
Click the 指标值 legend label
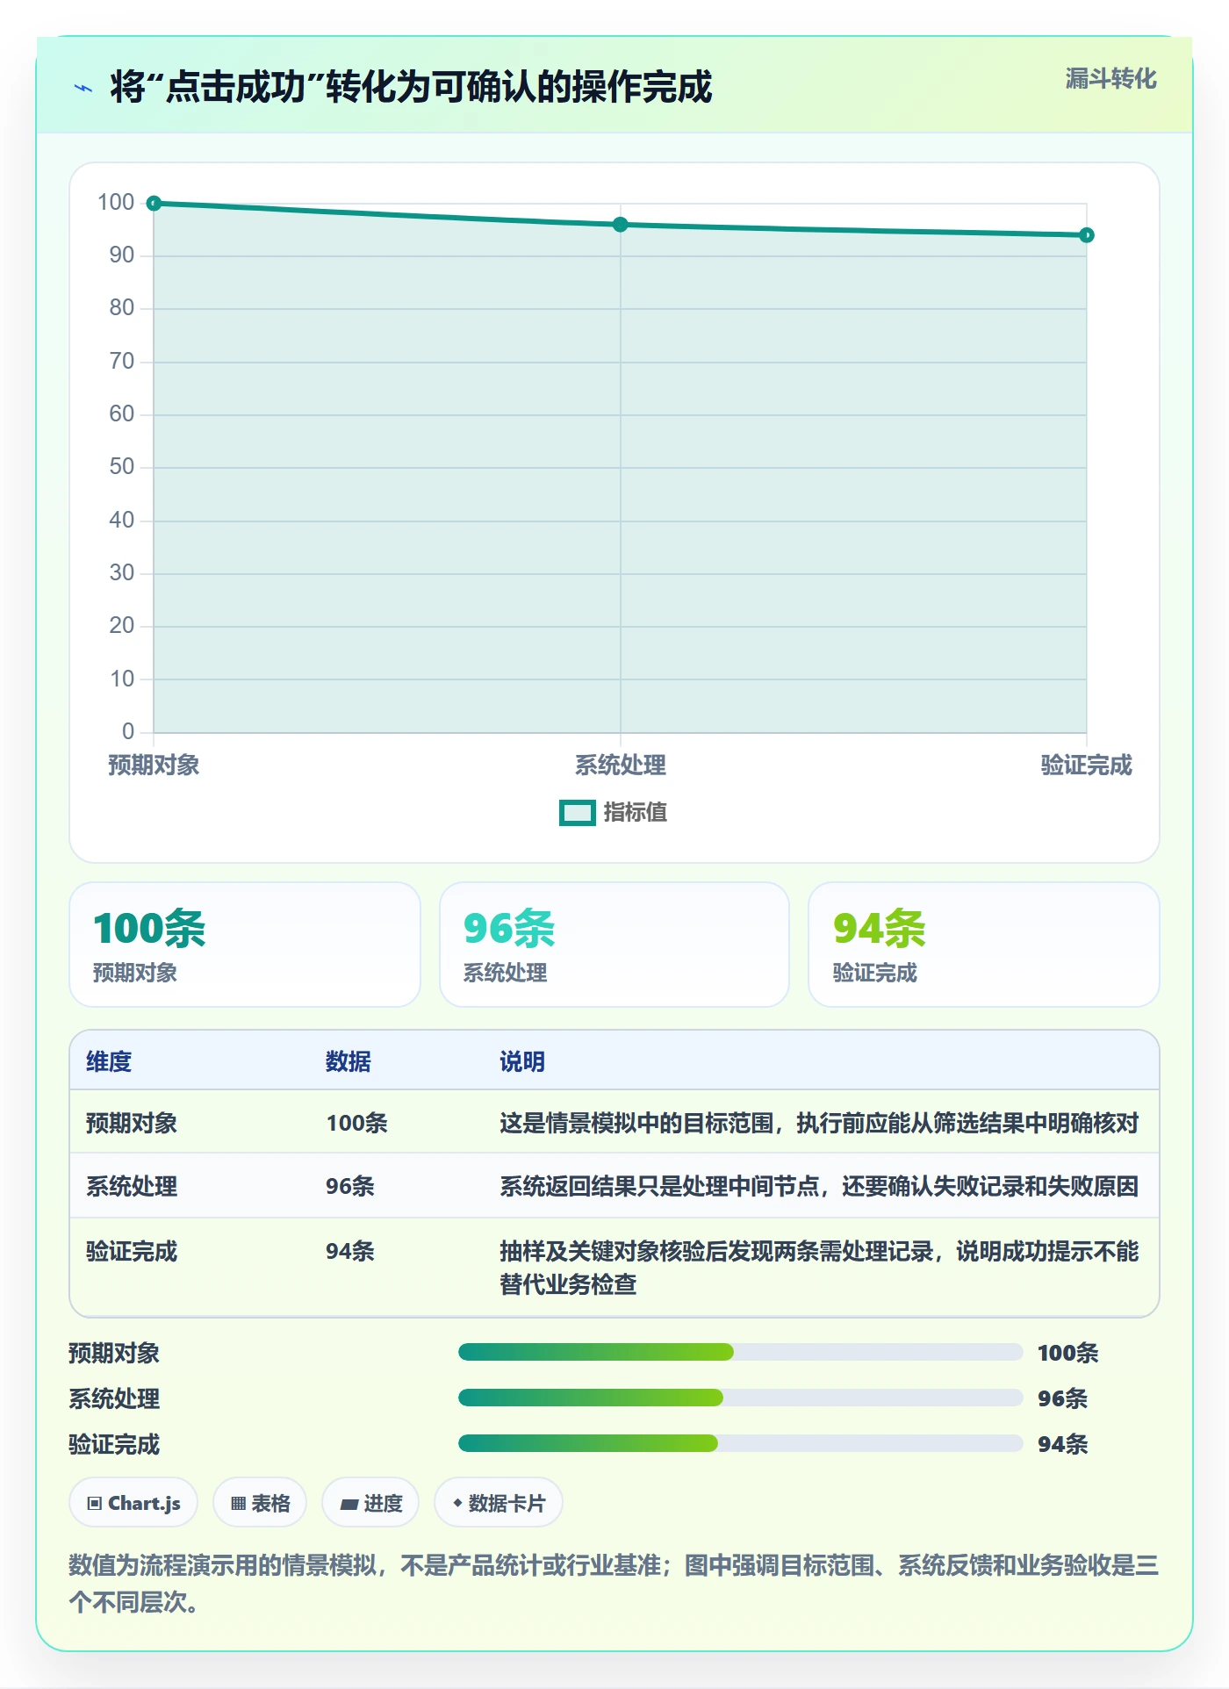pos(636,813)
